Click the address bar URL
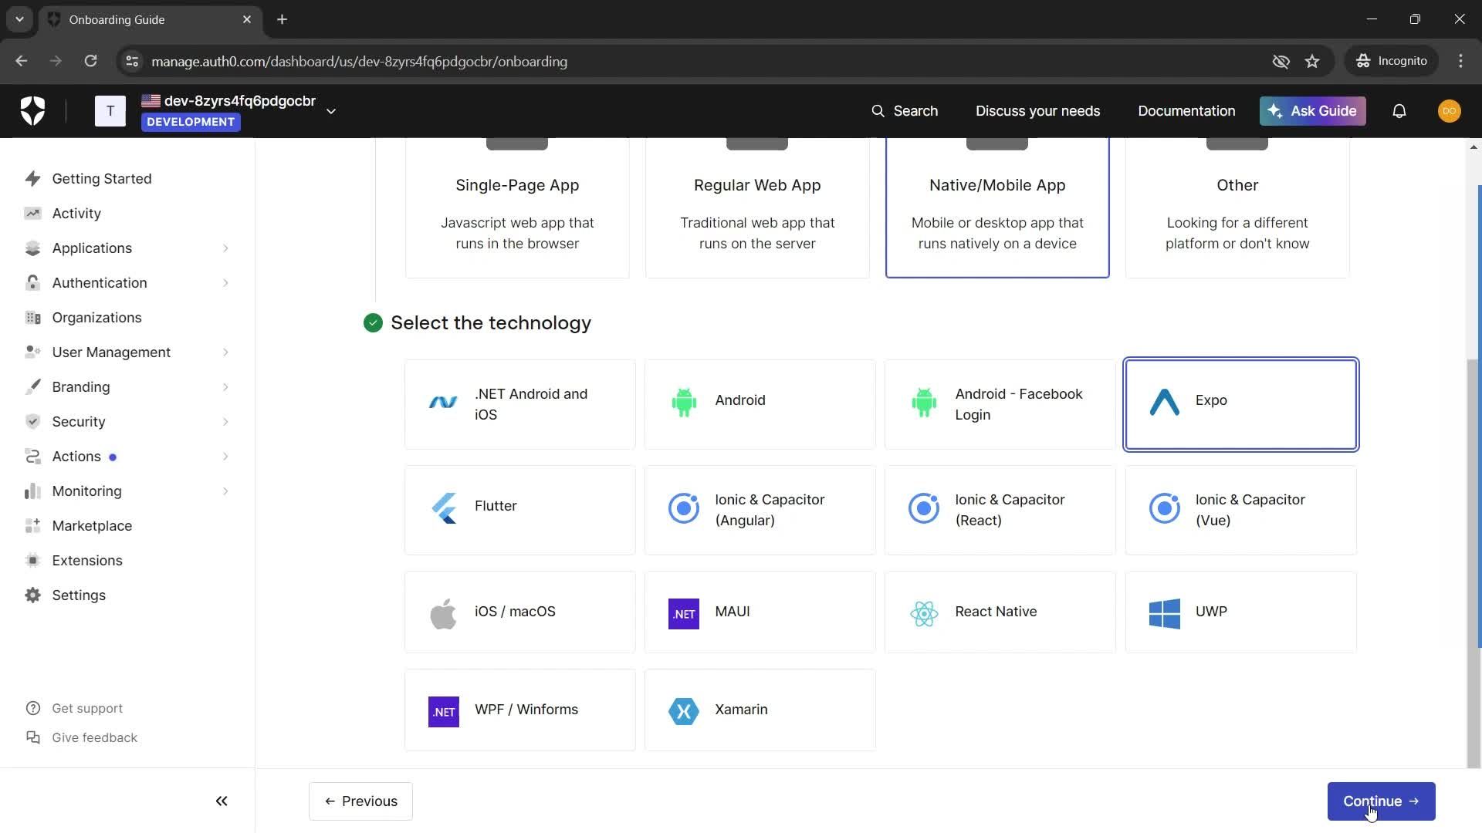The image size is (1482, 833). 359,62
